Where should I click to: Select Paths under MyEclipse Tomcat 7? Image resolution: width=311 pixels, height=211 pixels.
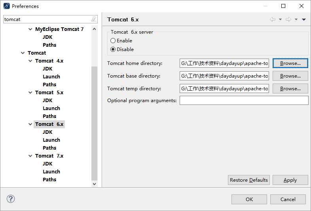[x=49, y=45]
